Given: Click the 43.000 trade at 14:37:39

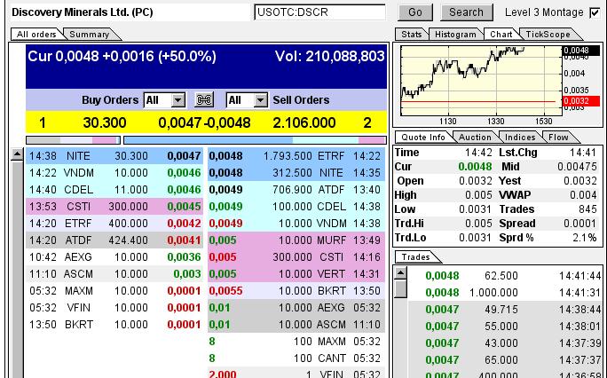Looking at the screenshot, I should tap(505, 343).
